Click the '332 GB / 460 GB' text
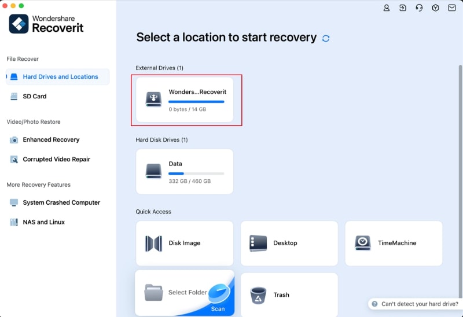The height and width of the screenshot is (317, 463). tap(190, 181)
